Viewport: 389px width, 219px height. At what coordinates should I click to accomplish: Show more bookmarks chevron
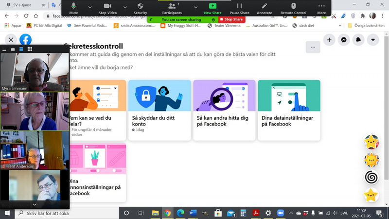(339, 25)
